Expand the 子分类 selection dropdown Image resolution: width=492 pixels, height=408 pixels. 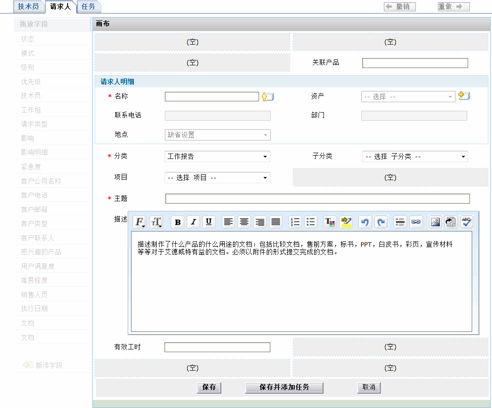coord(415,157)
